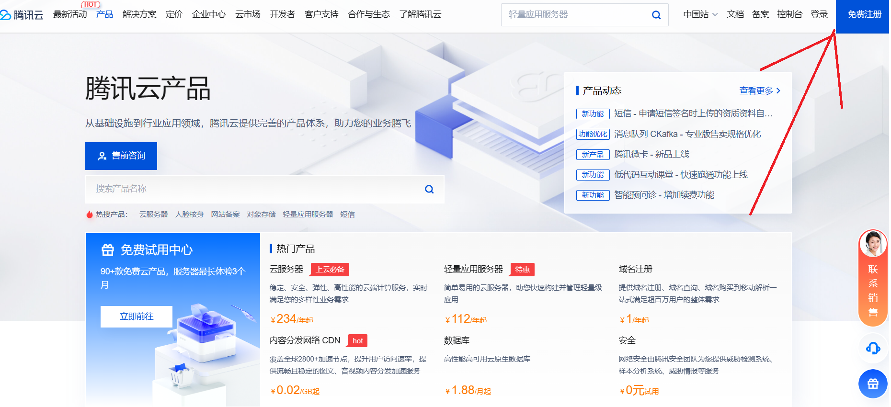Click the Tencent Cloud logo
The image size is (891, 407).
click(22, 15)
